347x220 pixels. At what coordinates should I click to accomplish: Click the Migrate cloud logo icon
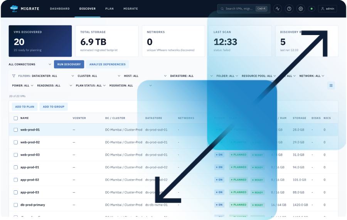pos(14,8)
